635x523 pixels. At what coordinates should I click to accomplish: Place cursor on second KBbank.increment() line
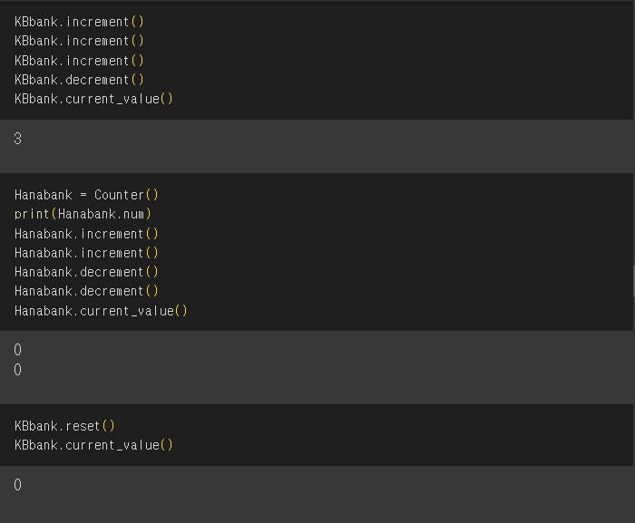[79, 41]
